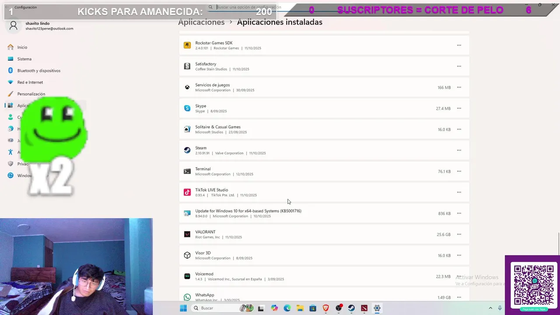Click the Skype app icon
560x315 pixels.
click(x=187, y=108)
